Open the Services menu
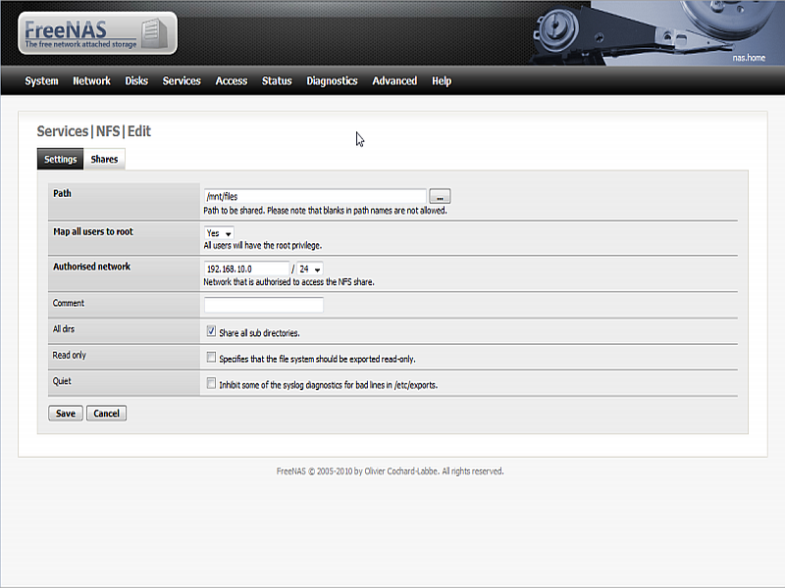The image size is (785, 588). [182, 81]
